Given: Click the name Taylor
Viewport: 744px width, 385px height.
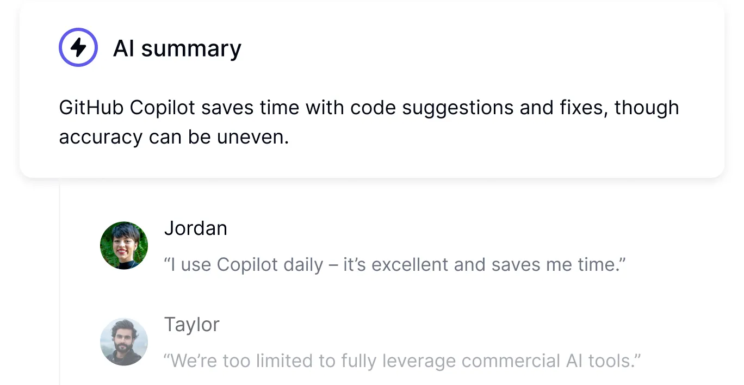Looking at the screenshot, I should point(192,325).
